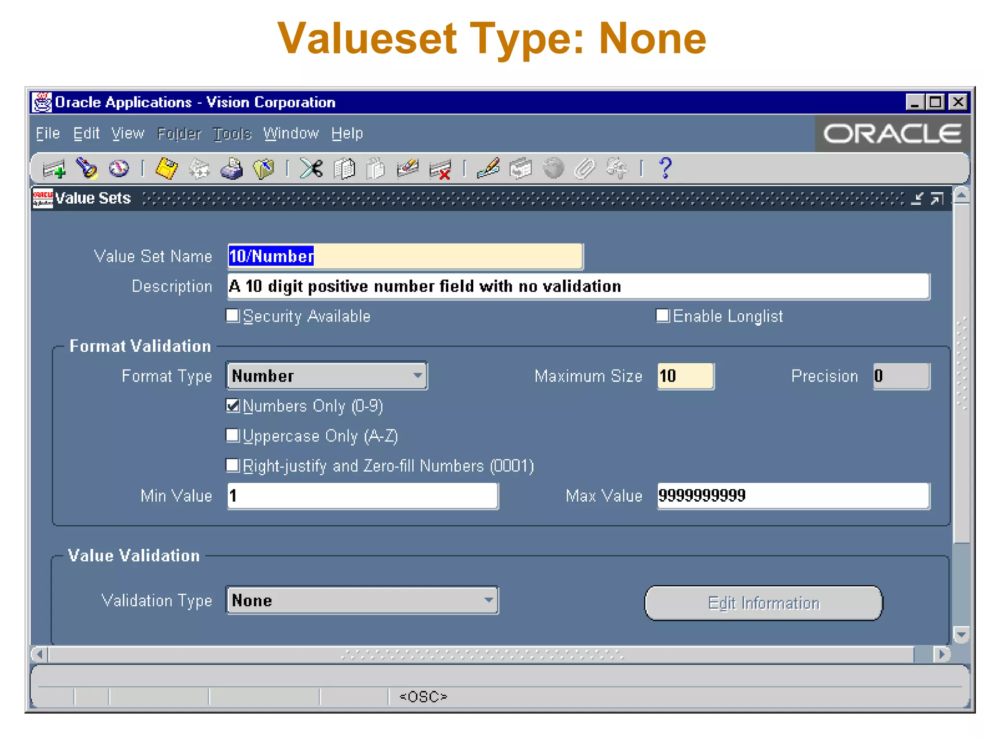The height and width of the screenshot is (738, 984).
Task: Open the Show Navigator toolbar icon
Action: (x=119, y=169)
